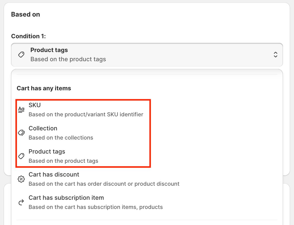Image resolution: width=294 pixels, height=225 pixels.
Task: Click 'Based on the cart has subscription items' text
Action: coord(96,207)
